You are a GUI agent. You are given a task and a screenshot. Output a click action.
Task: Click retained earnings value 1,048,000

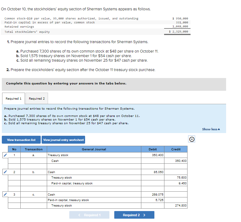[180, 26]
